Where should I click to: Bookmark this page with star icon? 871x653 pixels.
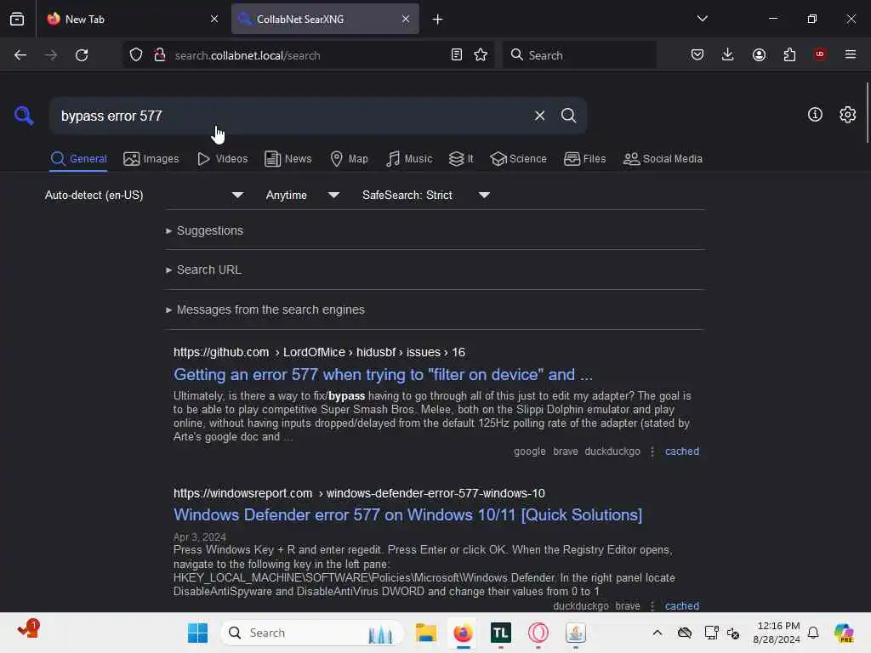(481, 55)
